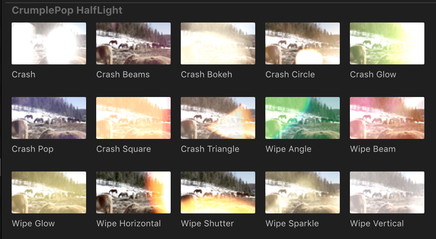
Task: Choose the Crash Square transition
Action: pyautogui.click(x=133, y=118)
